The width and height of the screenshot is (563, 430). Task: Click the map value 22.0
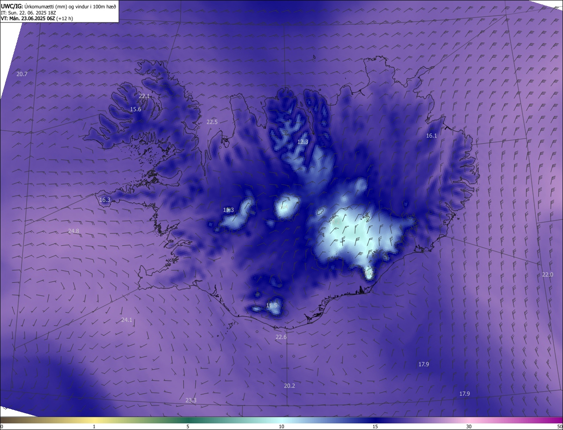[x=548, y=274]
